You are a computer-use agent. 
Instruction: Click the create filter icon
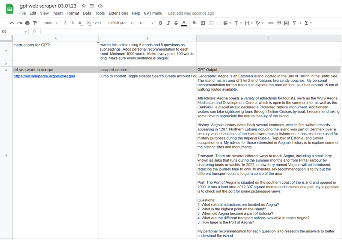click(x=294, y=23)
